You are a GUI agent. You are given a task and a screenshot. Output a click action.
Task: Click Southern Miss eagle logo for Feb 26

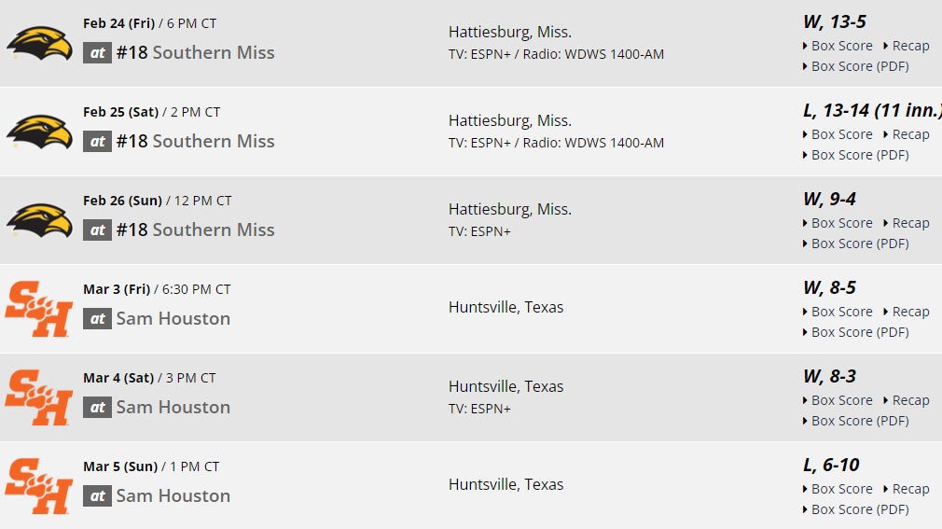click(39, 220)
